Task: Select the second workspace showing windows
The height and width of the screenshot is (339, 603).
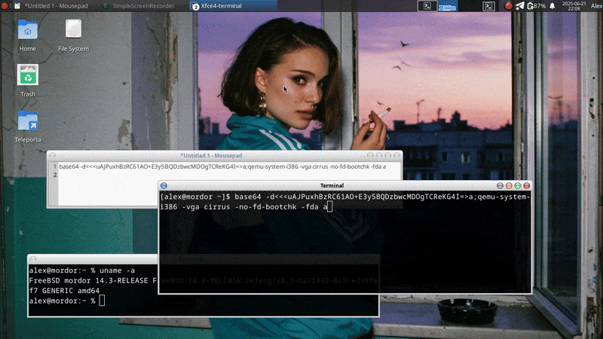Action: [x=447, y=6]
